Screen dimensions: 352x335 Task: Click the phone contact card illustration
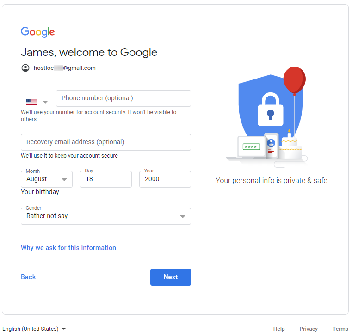click(x=271, y=145)
